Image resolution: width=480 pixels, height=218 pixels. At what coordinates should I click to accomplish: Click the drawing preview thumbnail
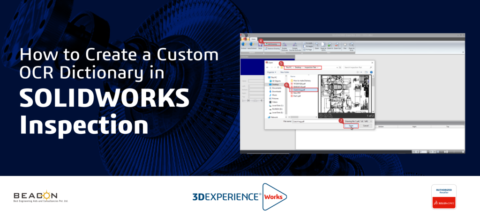click(345, 94)
